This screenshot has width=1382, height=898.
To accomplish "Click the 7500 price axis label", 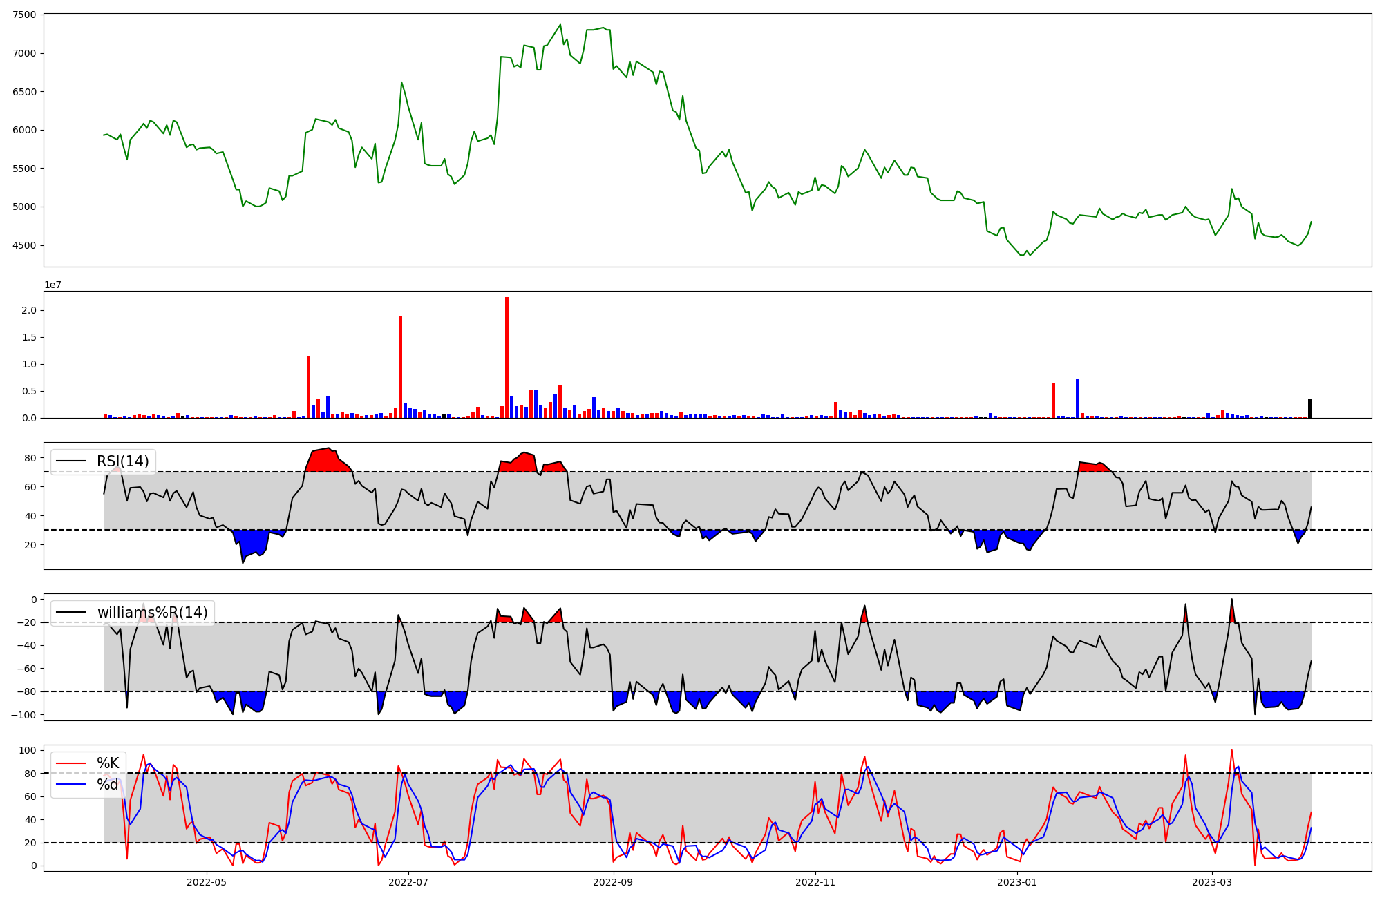I will [23, 15].
